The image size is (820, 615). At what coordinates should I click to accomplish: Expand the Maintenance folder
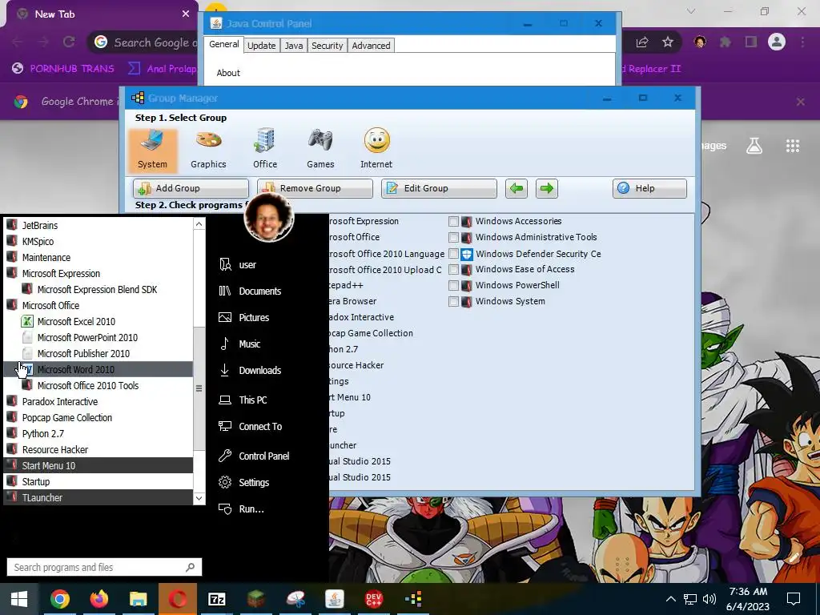[x=98, y=257]
